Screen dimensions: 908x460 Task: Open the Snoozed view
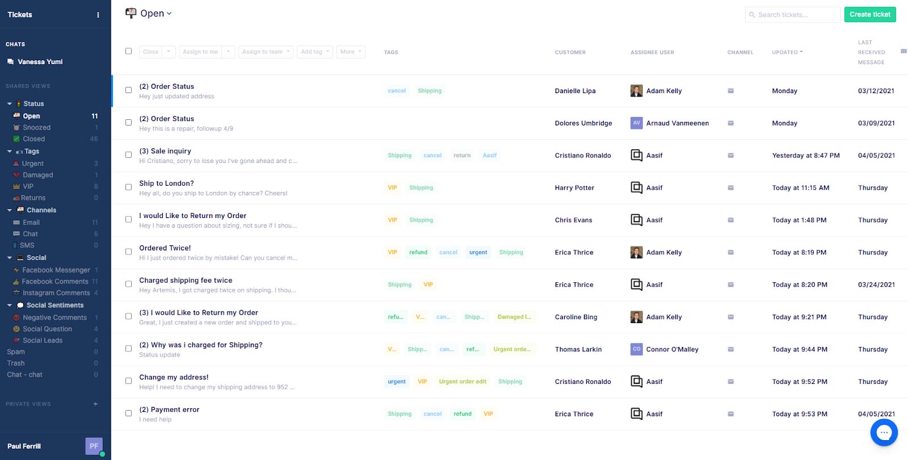click(x=36, y=128)
